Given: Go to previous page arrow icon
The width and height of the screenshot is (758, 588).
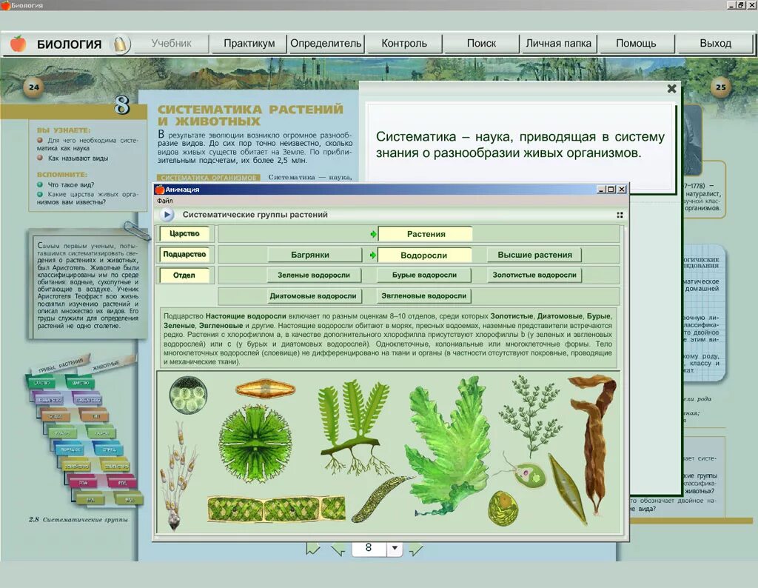Looking at the screenshot, I should coord(338,549).
